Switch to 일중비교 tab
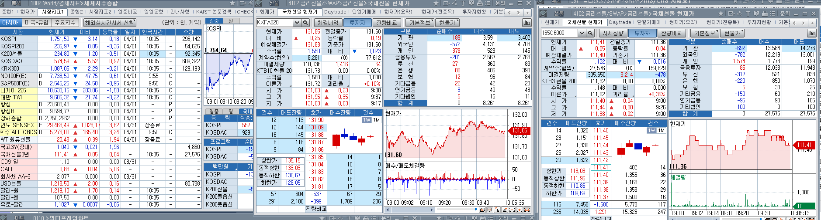 128,12
